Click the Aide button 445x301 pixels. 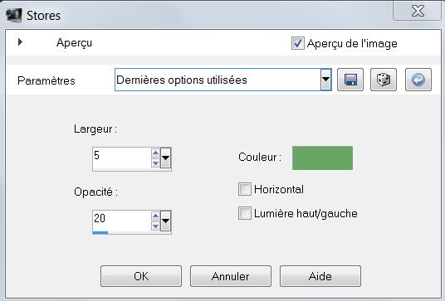click(320, 276)
